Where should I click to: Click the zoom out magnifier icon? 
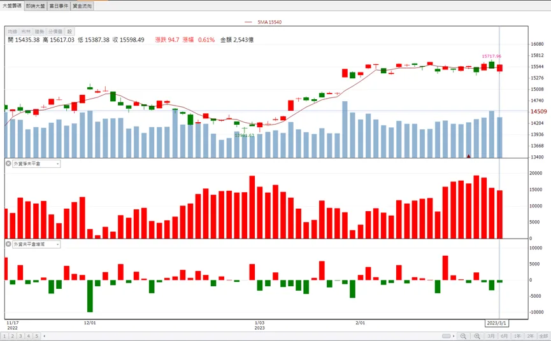tap(463, 336)
